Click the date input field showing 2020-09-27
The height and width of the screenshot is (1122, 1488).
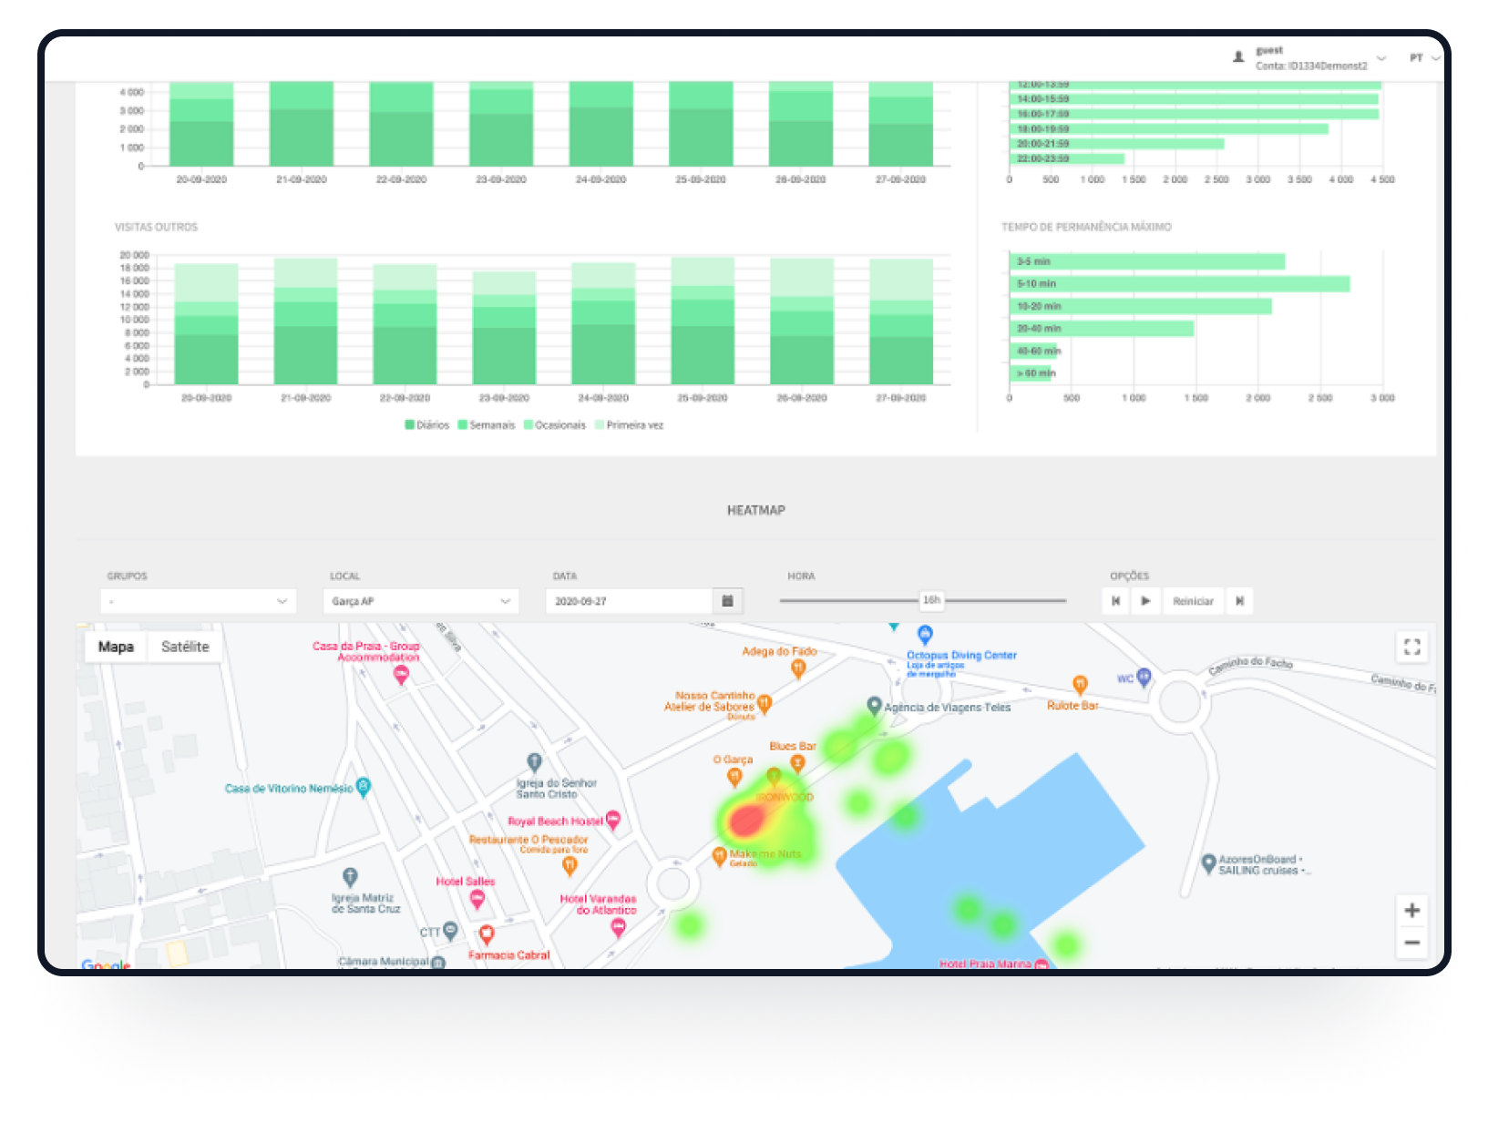click(629, 601)
